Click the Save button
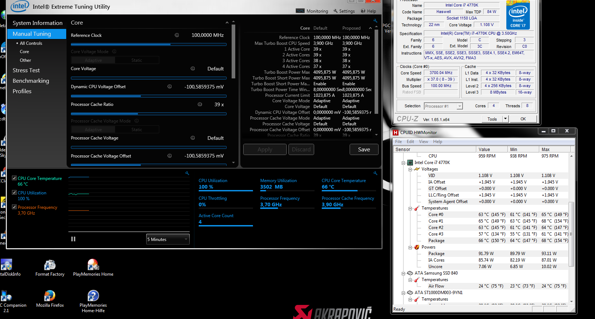Screen dimensions: 595x319 (364, 149)
